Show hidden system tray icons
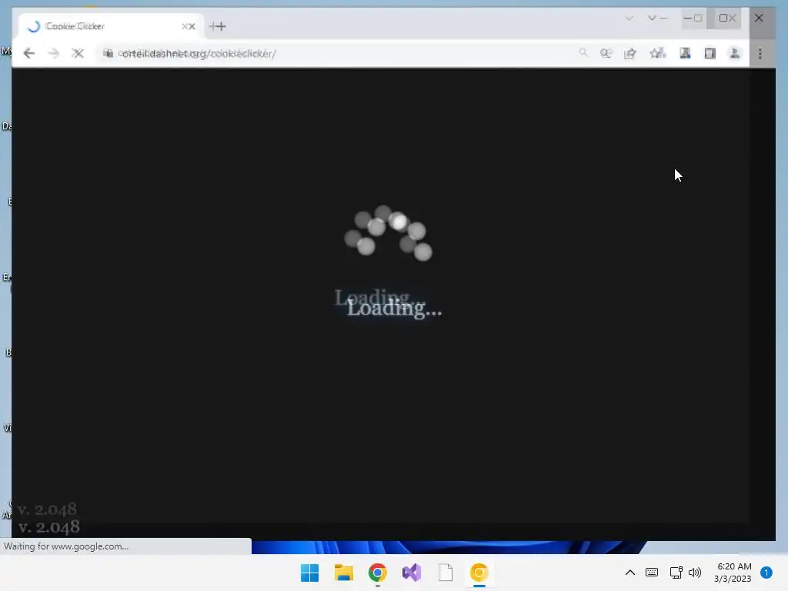788x591 pixels. 629,573
